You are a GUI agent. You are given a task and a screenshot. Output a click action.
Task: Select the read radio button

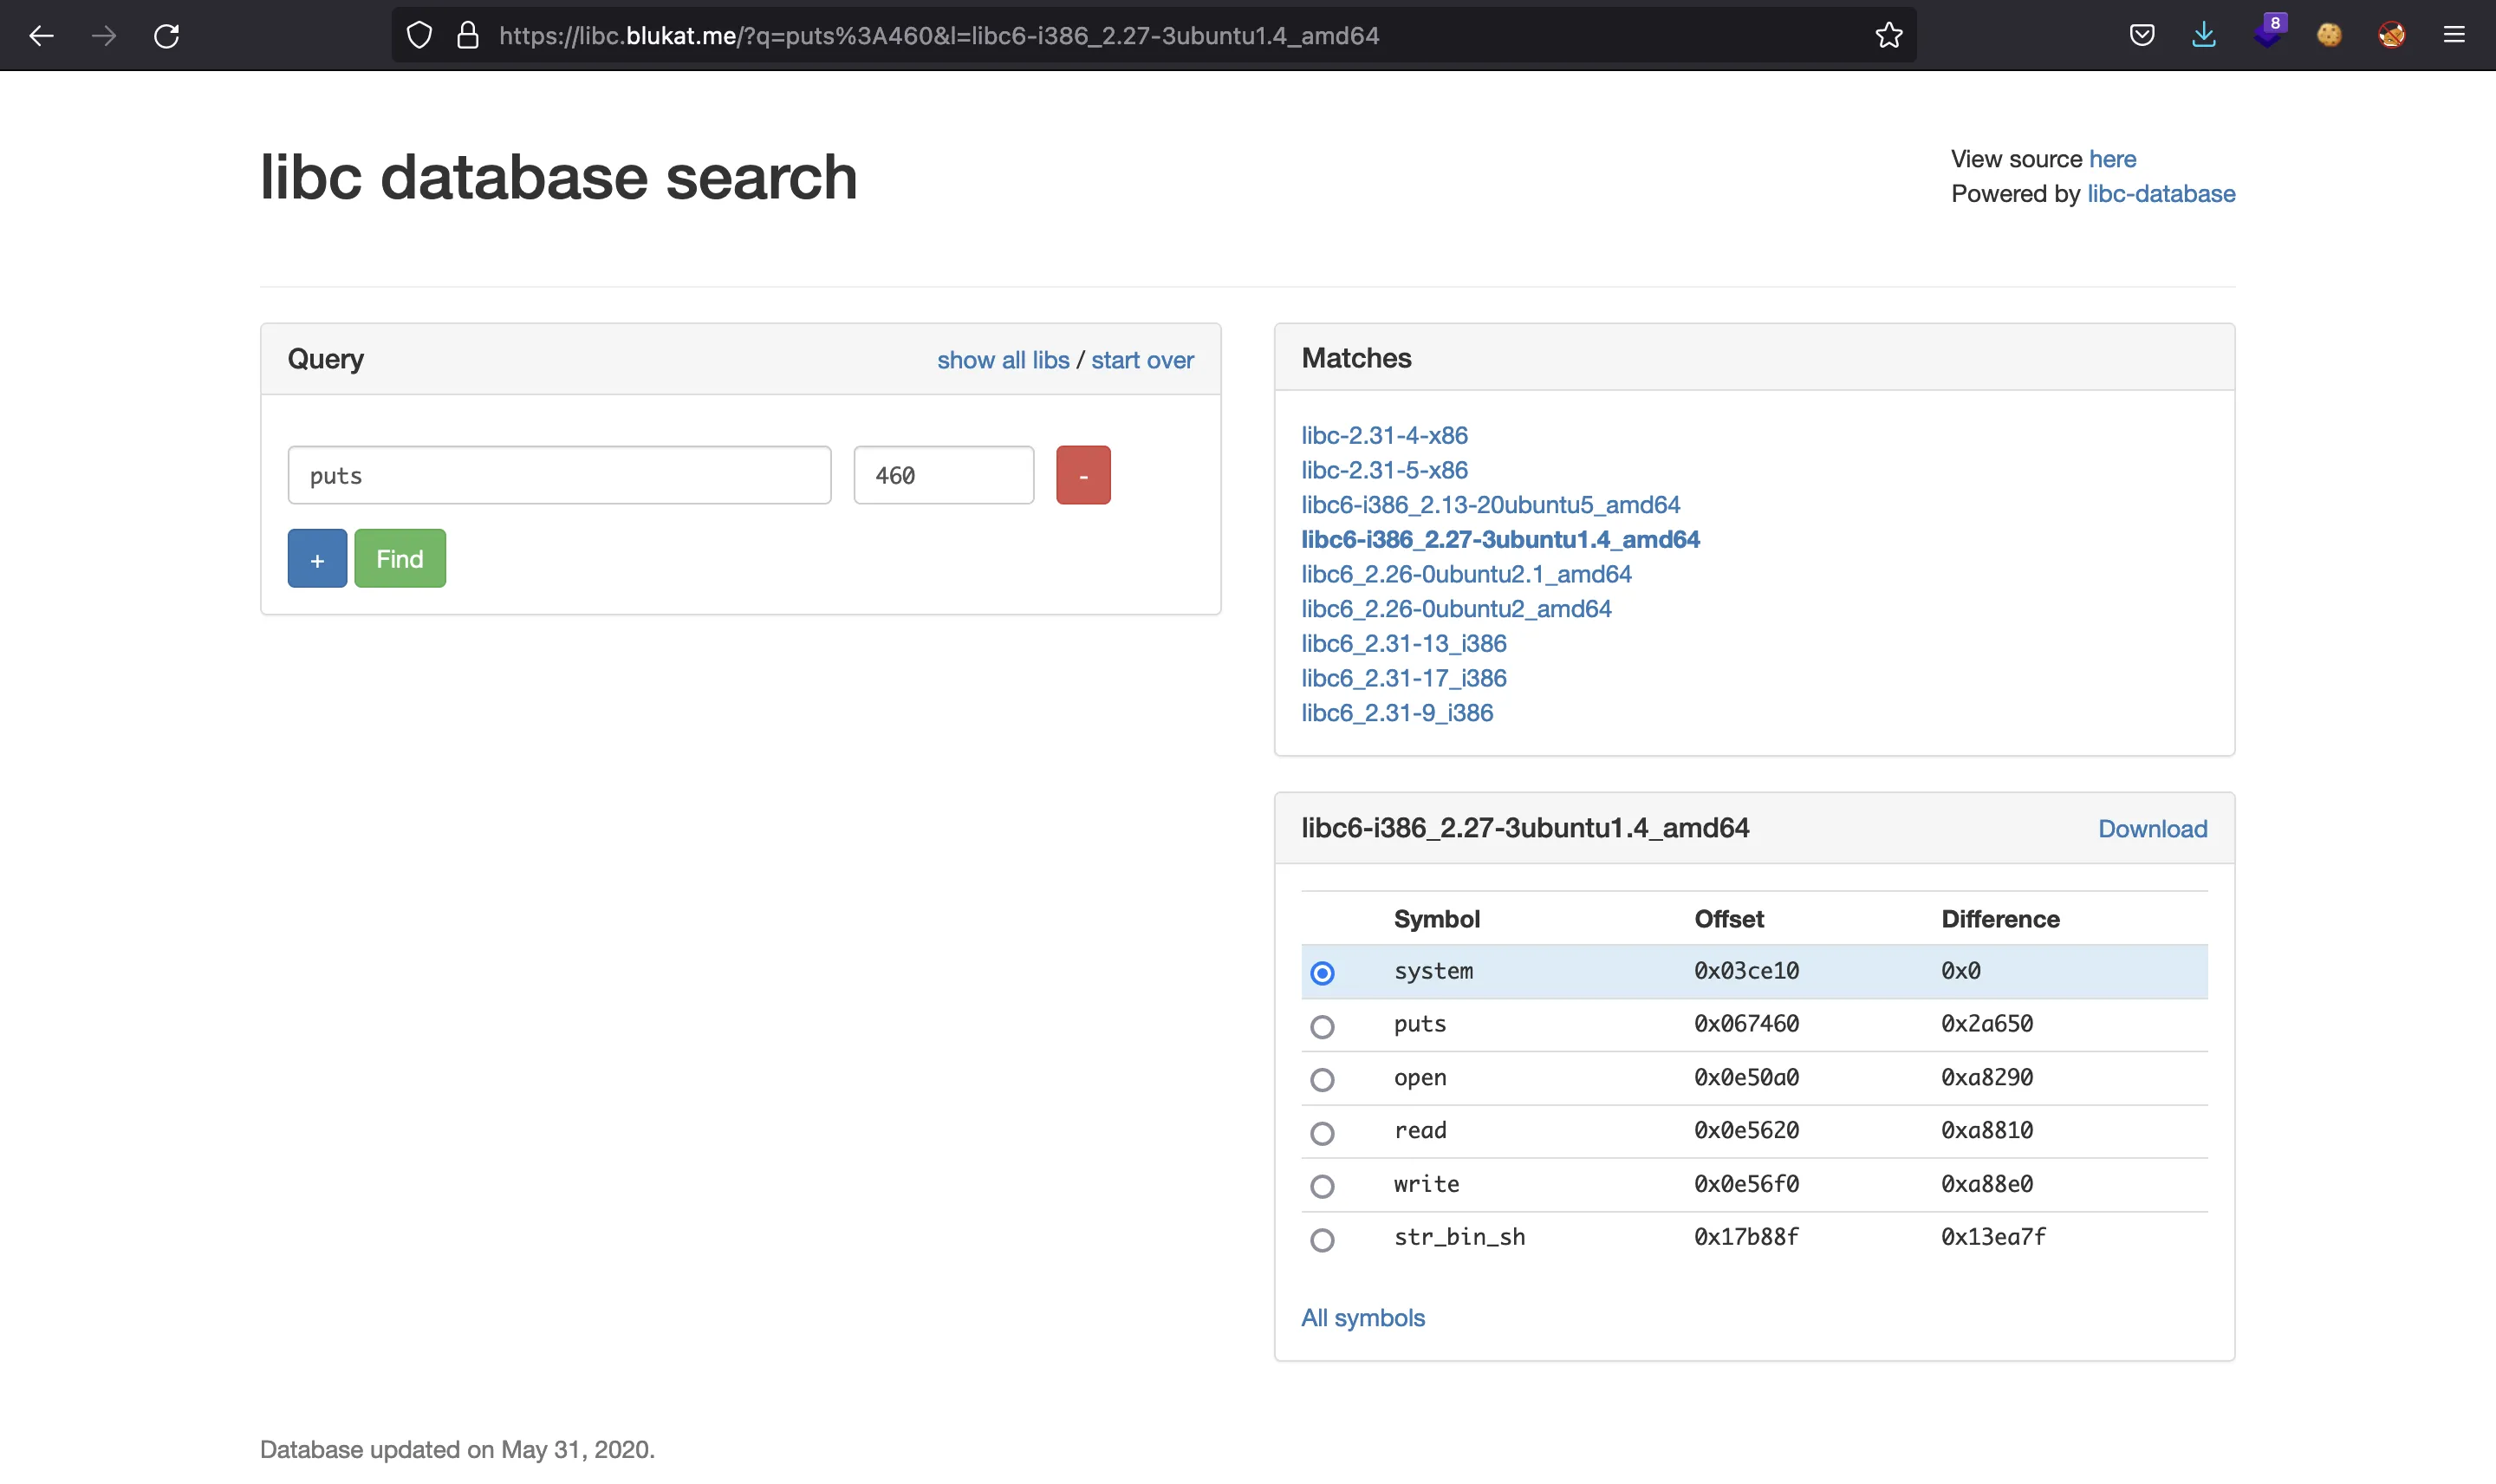click(x=1323, y=1133)
